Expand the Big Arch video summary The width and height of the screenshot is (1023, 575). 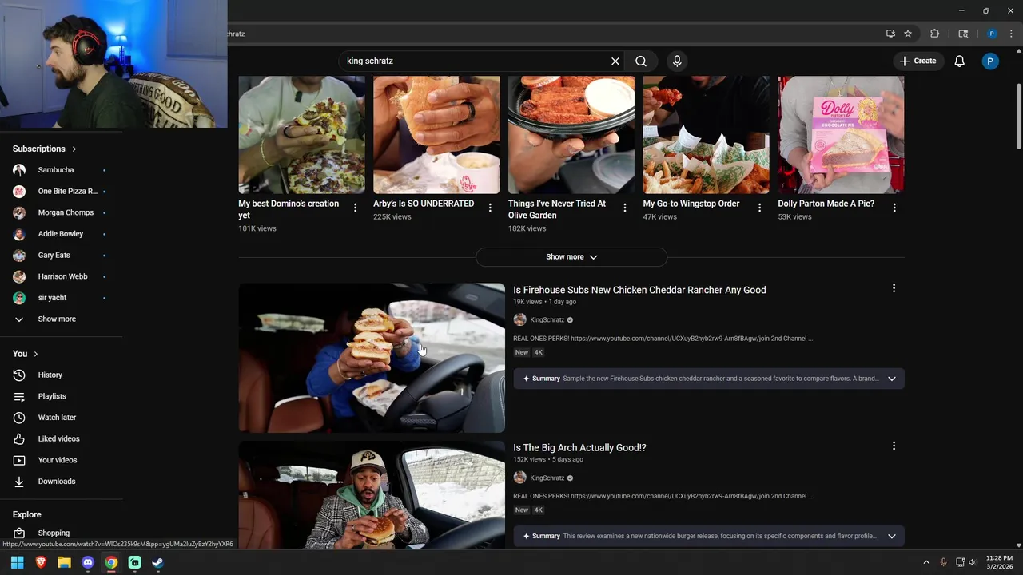click(x=892, y=536)
